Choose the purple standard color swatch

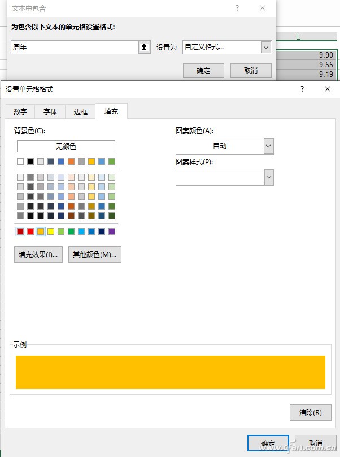coord(112,232)
